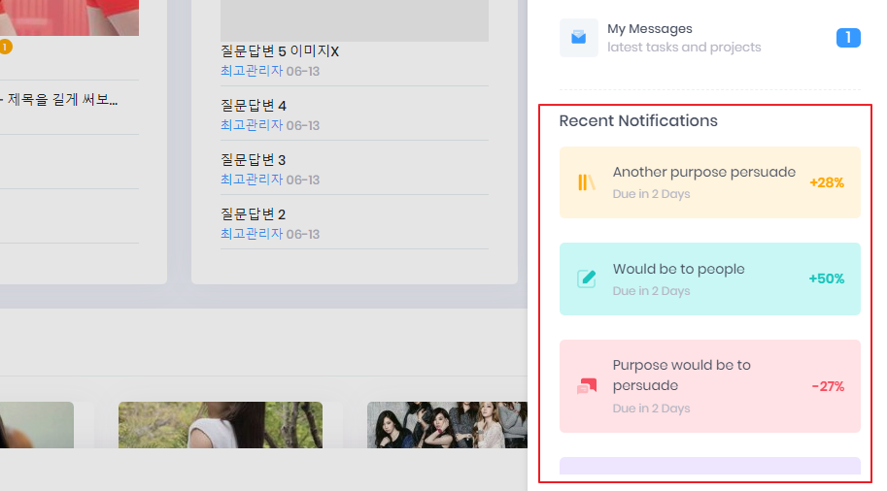
Task: Click 'latest tasks and projects' subtitle
Action: 684,48
